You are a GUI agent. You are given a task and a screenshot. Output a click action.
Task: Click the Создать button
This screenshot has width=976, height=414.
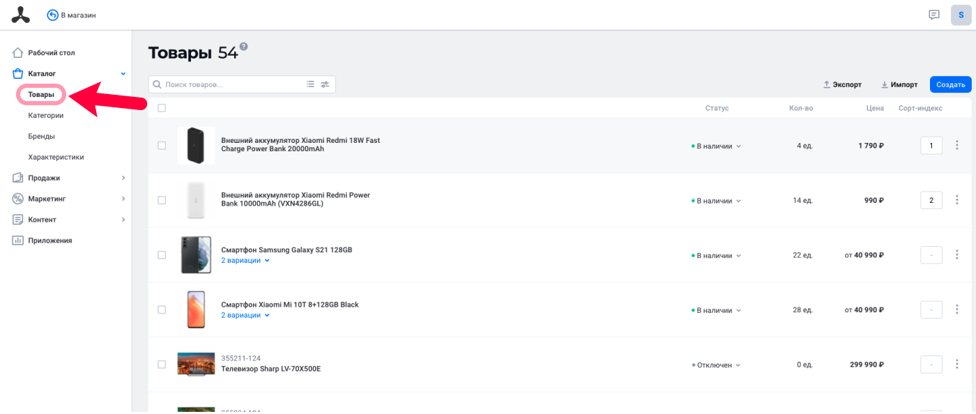(950, 84)
